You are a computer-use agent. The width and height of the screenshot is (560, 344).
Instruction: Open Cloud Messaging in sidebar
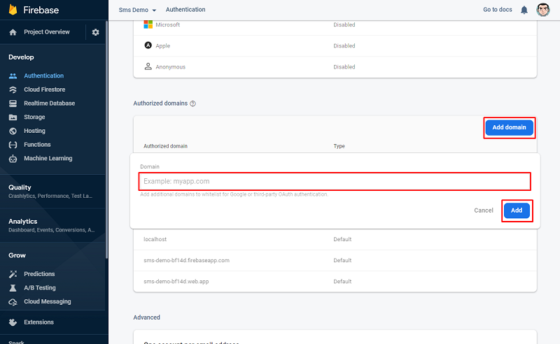(48, 301)
